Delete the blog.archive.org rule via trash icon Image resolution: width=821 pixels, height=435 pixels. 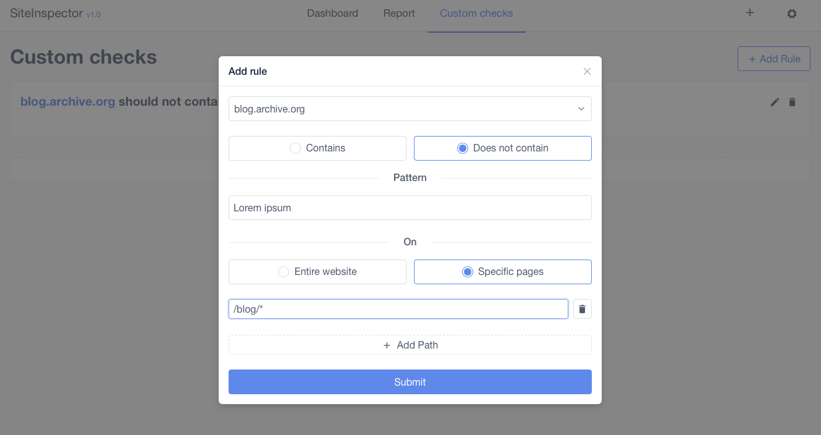click(792, 102)
